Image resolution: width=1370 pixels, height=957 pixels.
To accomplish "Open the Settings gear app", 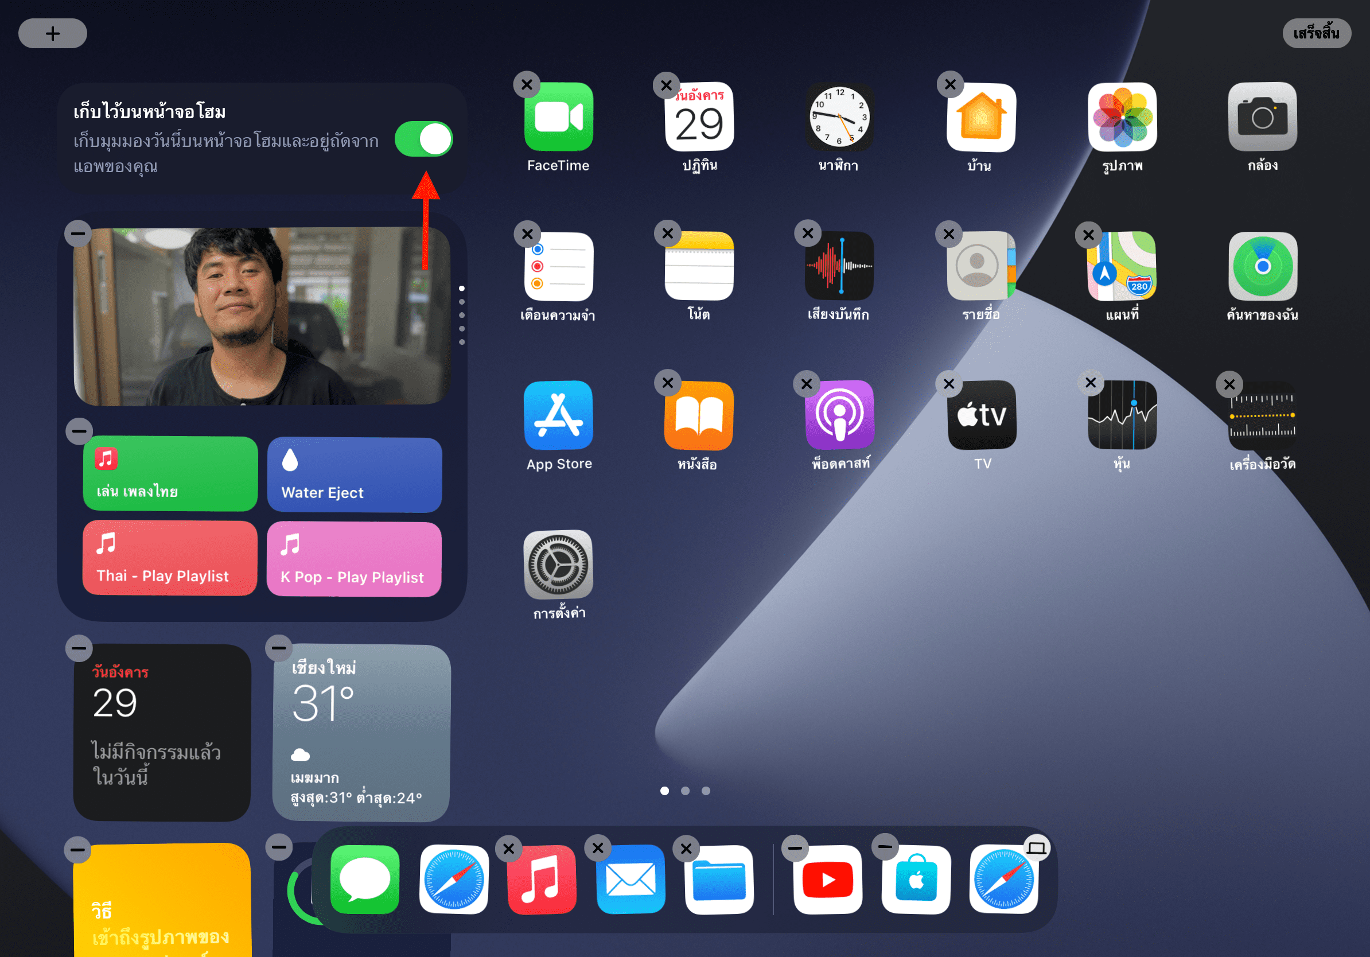I will click(558, 565).
